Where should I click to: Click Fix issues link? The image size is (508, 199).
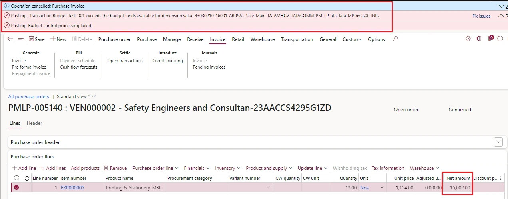click(481, 16)
